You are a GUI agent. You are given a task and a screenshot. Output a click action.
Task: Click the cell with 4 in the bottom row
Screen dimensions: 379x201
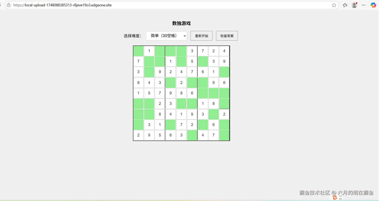click(x=203, y=135)
